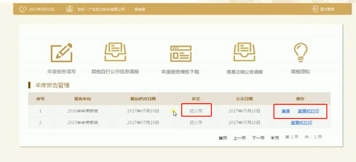Click 查看或打印 for the 2016 annual report
The width and height of the screenshot is (356, 162).
[308, 111]
